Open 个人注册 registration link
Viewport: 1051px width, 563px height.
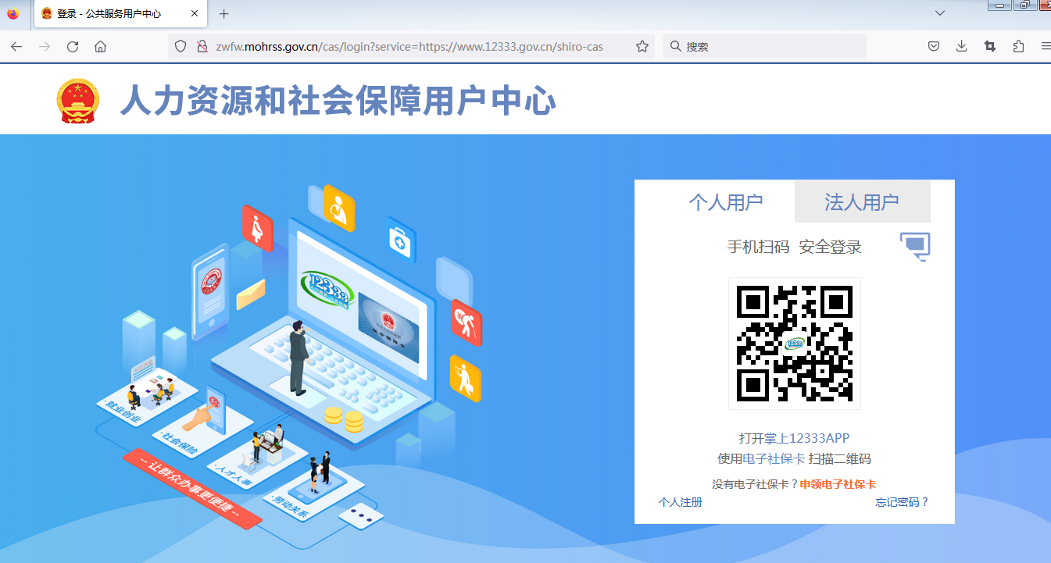[680, 502]
